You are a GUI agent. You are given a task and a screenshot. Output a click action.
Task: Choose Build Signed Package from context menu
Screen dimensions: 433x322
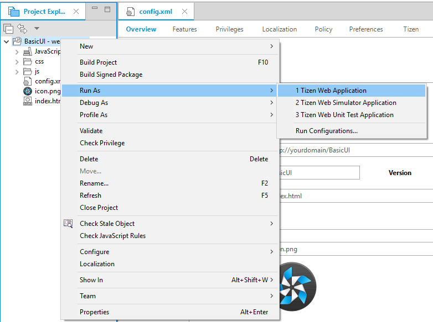click(111, 75)
